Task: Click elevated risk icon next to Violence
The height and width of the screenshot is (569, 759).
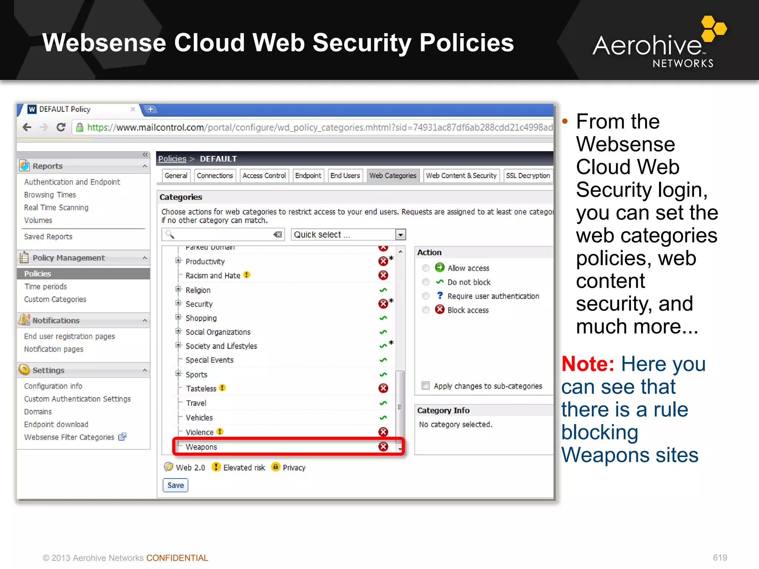Action: [x=220, y=432]
